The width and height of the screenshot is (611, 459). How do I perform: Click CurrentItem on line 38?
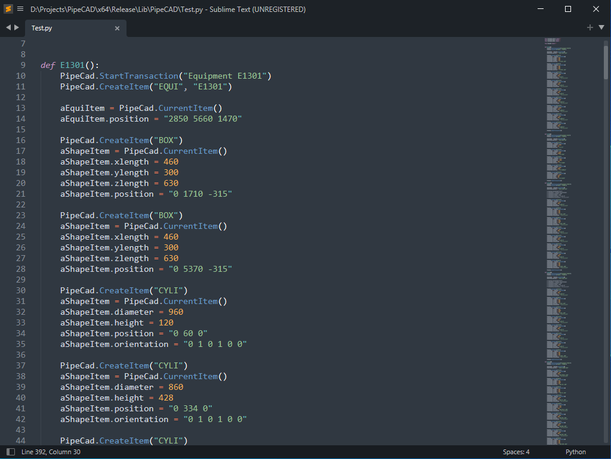click(x=190, y=377)
